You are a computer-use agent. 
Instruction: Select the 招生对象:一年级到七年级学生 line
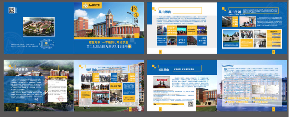click(108, 42)
